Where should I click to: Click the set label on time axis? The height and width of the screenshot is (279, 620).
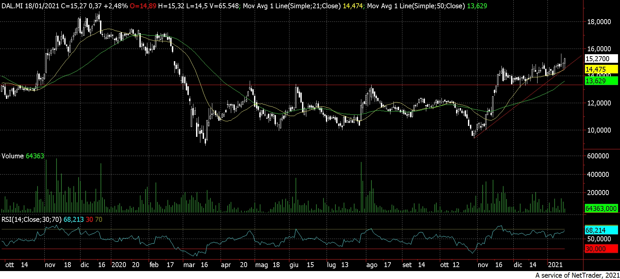407,265
